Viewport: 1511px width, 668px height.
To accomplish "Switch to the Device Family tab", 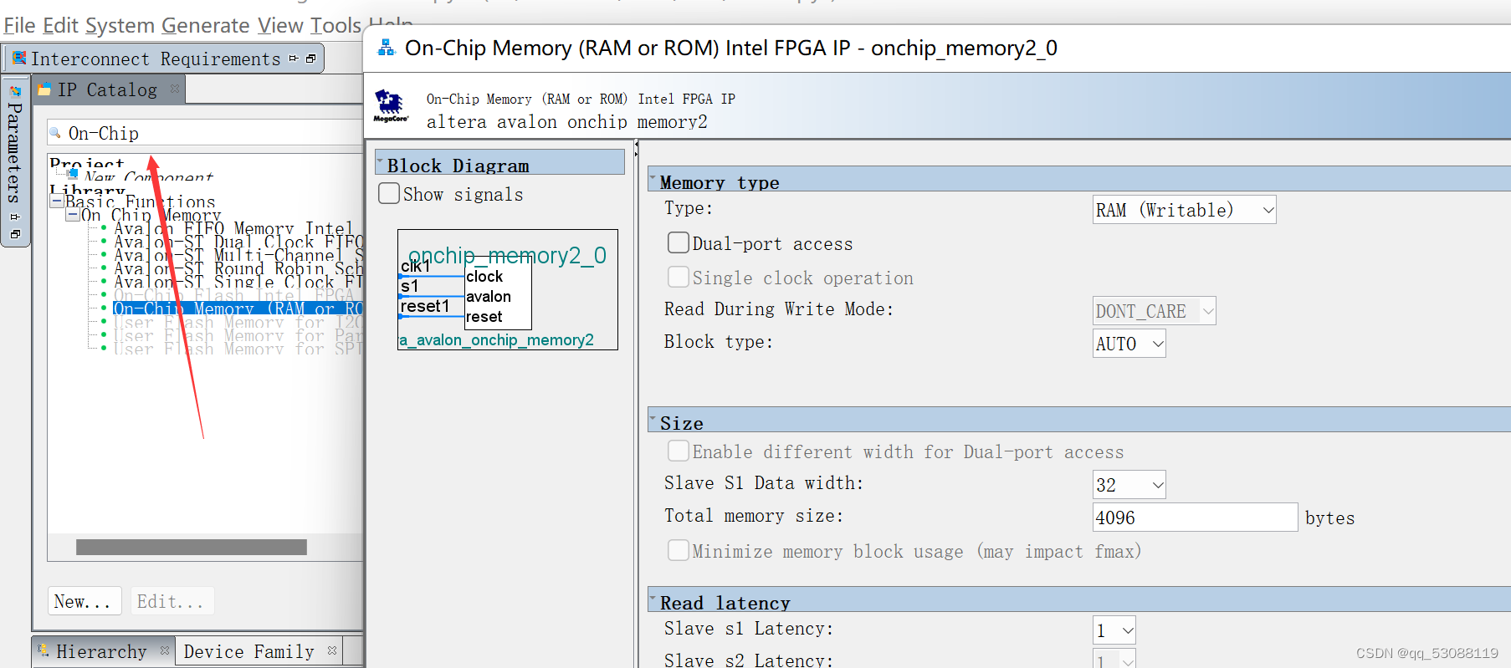I will coord(259,650).
